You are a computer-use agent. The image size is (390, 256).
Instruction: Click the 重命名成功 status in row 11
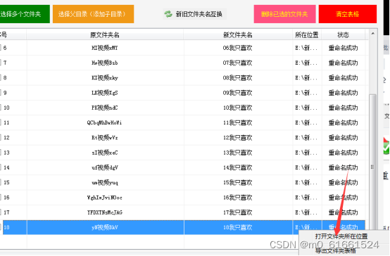point(344,122)
